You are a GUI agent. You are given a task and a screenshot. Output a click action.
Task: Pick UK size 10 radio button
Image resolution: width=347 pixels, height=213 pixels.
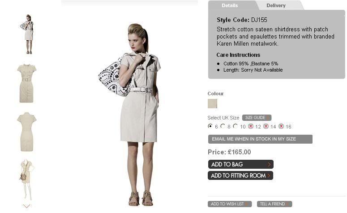point(236,126)
